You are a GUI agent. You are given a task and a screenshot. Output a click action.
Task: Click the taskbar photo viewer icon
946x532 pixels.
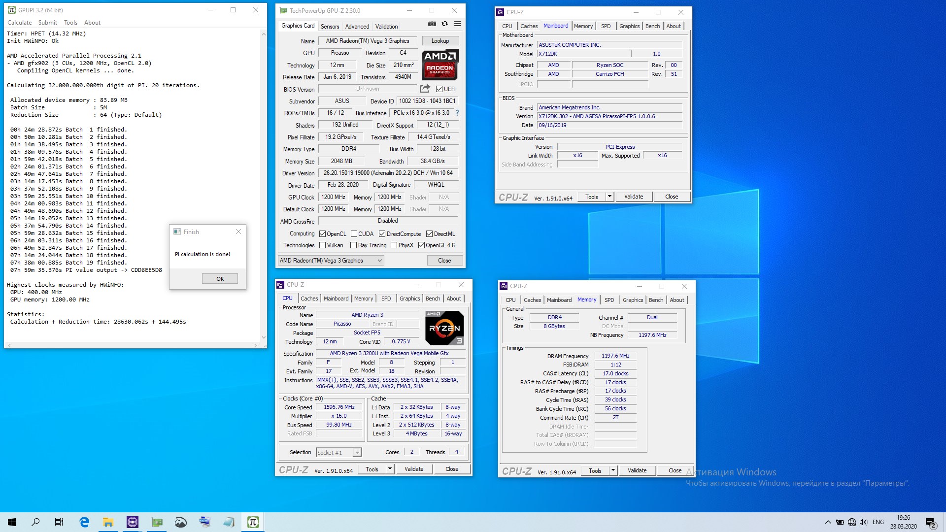181,522
